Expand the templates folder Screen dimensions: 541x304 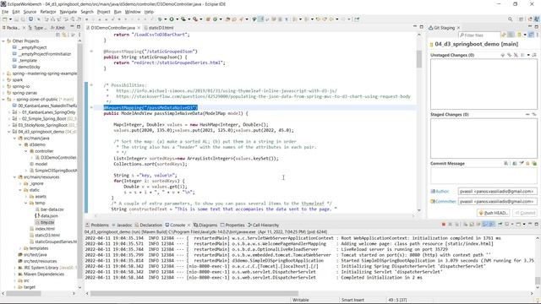[x=20, y=248]
